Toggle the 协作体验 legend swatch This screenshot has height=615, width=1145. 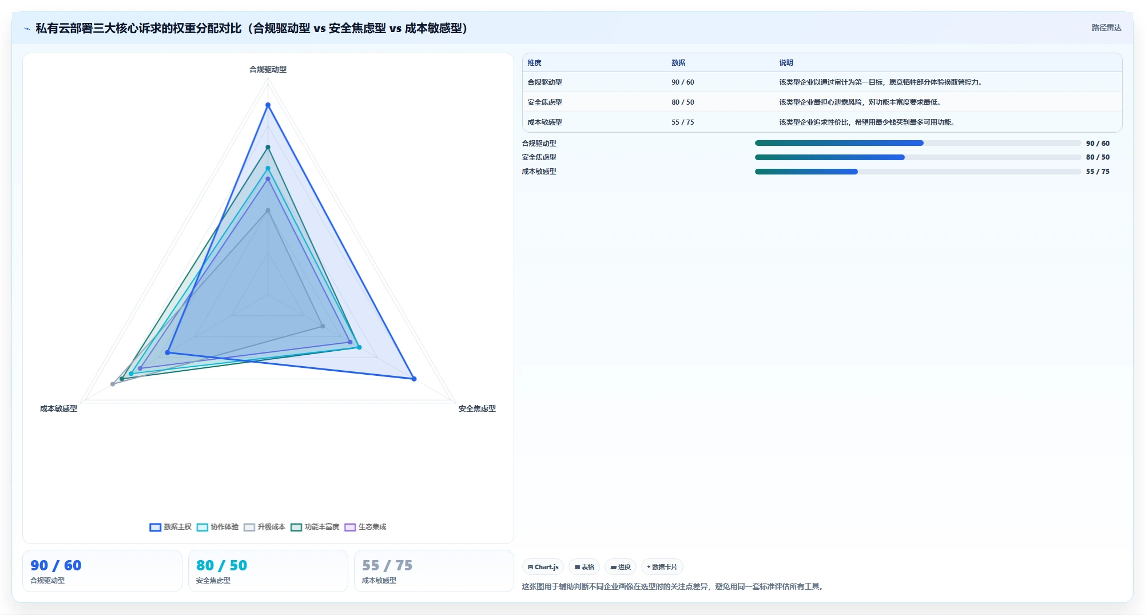[x=202, y=527]
